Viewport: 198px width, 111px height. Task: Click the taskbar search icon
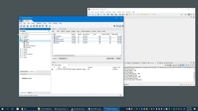[x=7, y=109]
